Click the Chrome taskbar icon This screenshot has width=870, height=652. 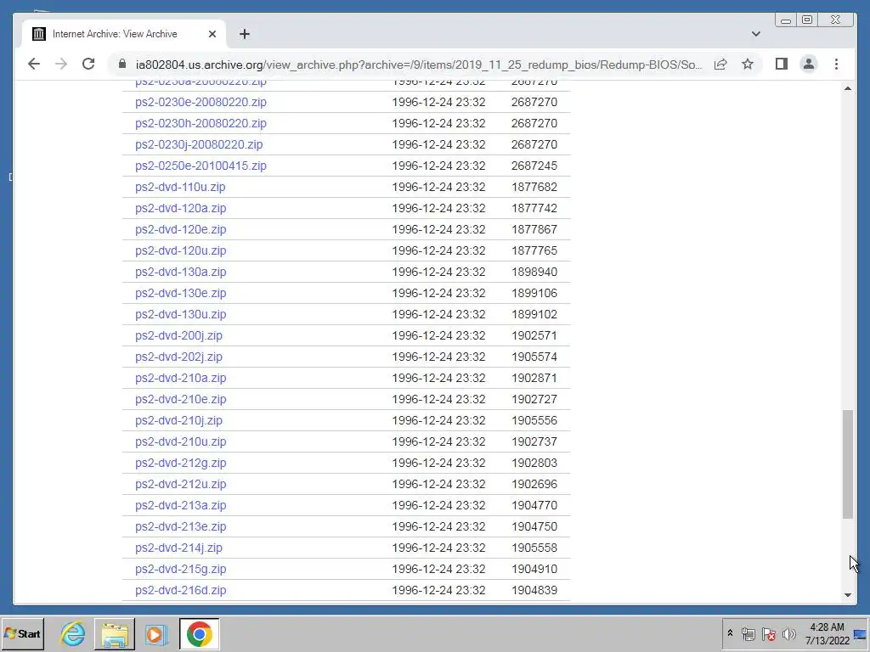point(199,633)
